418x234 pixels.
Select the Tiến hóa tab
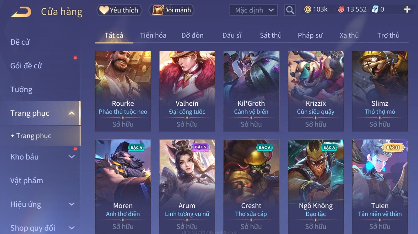153,35
